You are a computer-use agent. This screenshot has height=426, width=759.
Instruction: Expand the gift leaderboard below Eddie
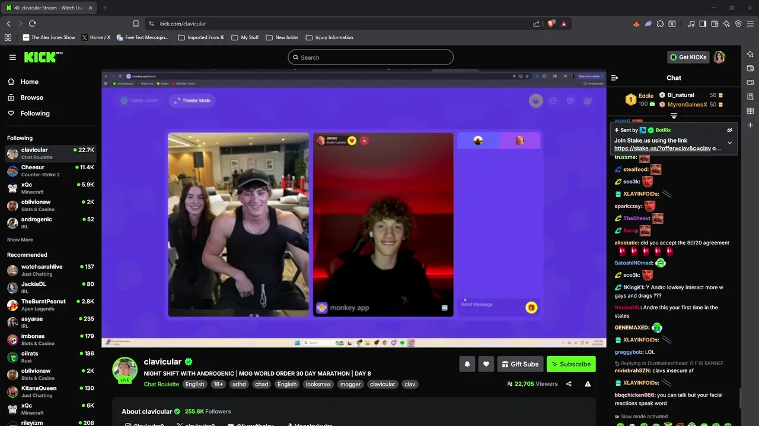[x=674, y=115]
